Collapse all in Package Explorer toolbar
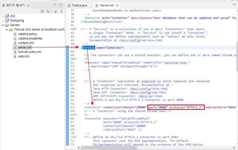The width and height of the screenshot is (238, 150). click(42, 11)
